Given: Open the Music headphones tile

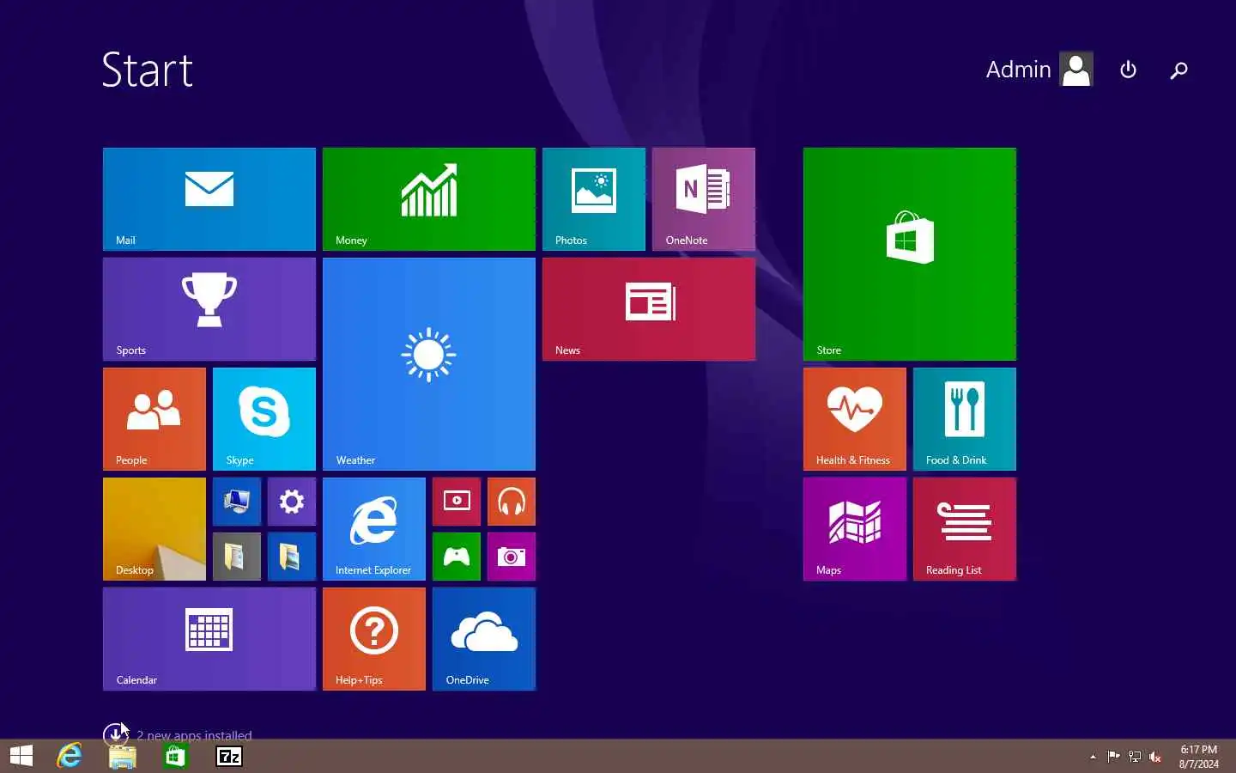Looking at the screenshot, I should (x=512, y=502).
